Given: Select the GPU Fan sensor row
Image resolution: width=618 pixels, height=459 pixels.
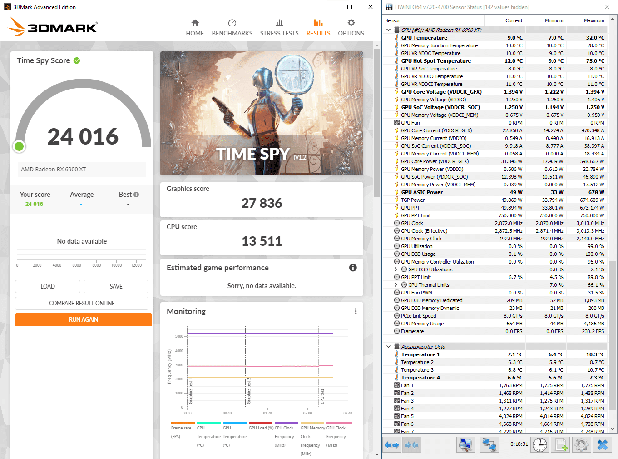Looking at the screenshot, I should click(x=495, y=123).
